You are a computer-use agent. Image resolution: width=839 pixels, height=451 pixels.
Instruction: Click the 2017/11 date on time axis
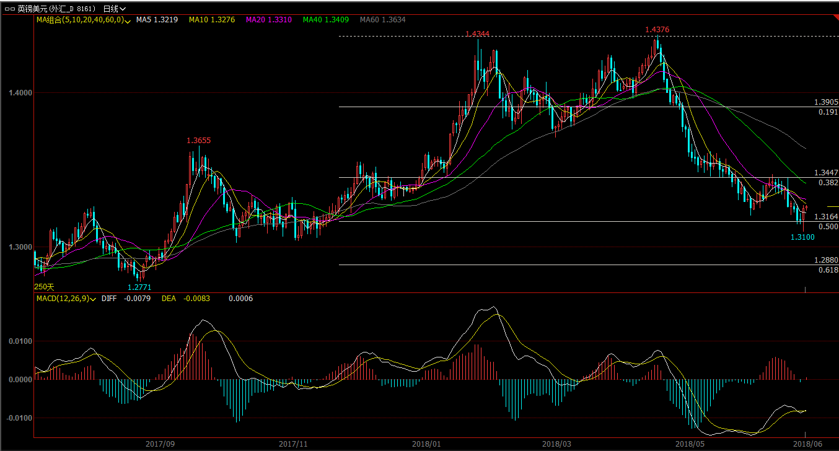pos(293,444)
